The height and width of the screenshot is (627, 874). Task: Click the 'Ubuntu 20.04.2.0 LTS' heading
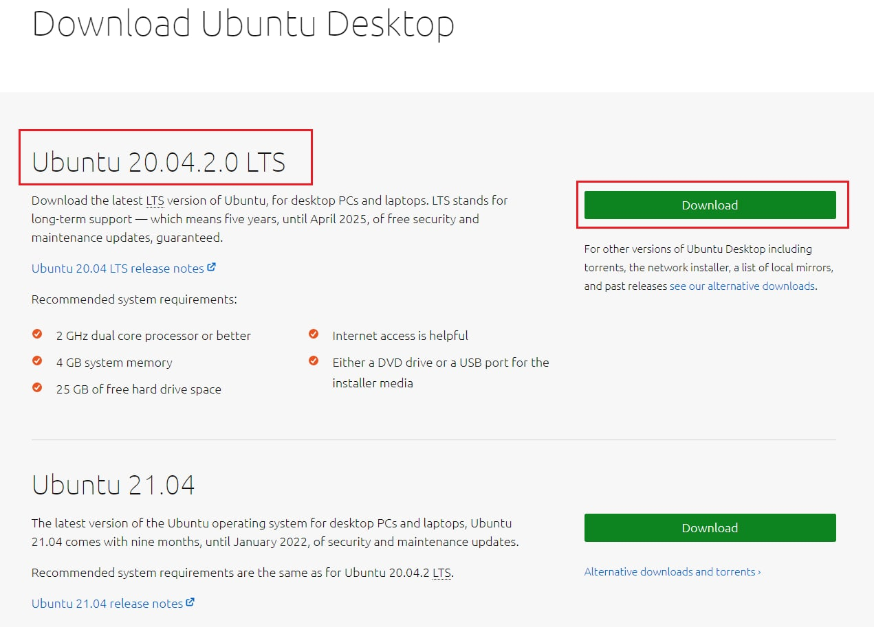pyautogui.click(x=159, y=162)
